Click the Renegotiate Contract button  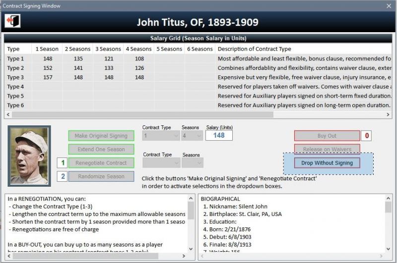[x=101, y=162]
